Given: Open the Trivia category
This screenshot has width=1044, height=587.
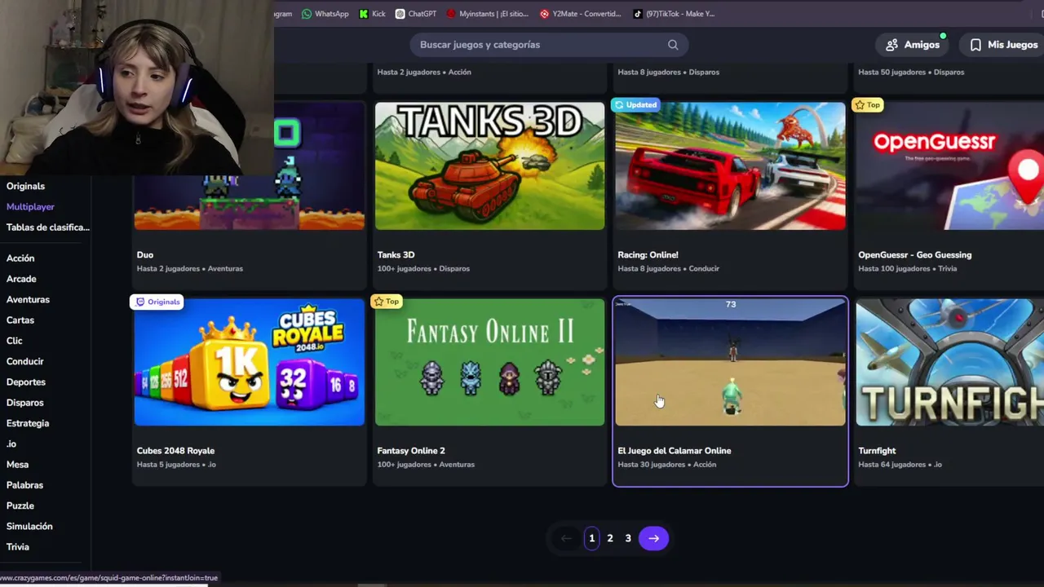Looking at the screenshot, I should tap(18, 547).
